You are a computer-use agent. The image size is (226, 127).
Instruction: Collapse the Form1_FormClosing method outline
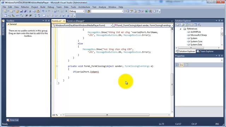(57, 66)
